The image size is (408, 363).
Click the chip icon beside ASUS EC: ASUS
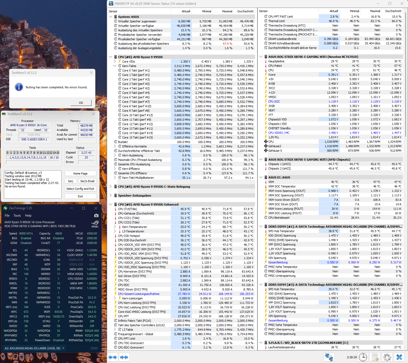point(266,177)
